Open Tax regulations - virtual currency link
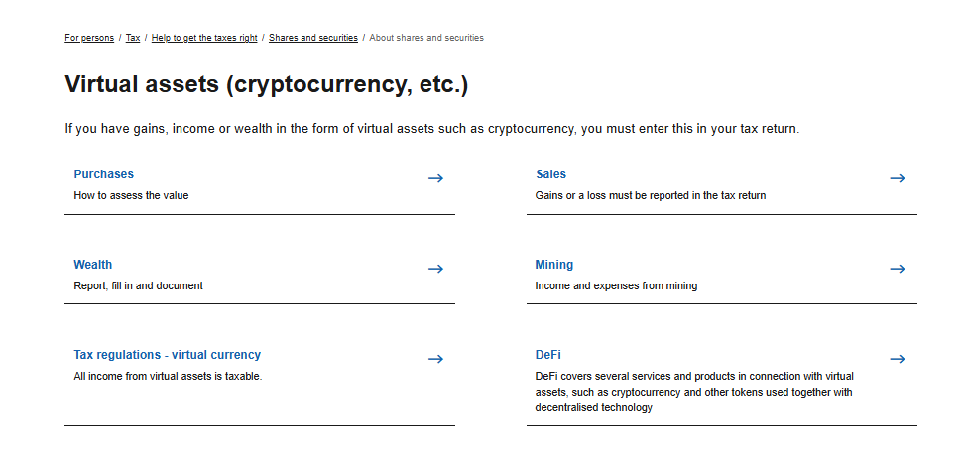Screen dimensions: 965x455 point(167,355)
